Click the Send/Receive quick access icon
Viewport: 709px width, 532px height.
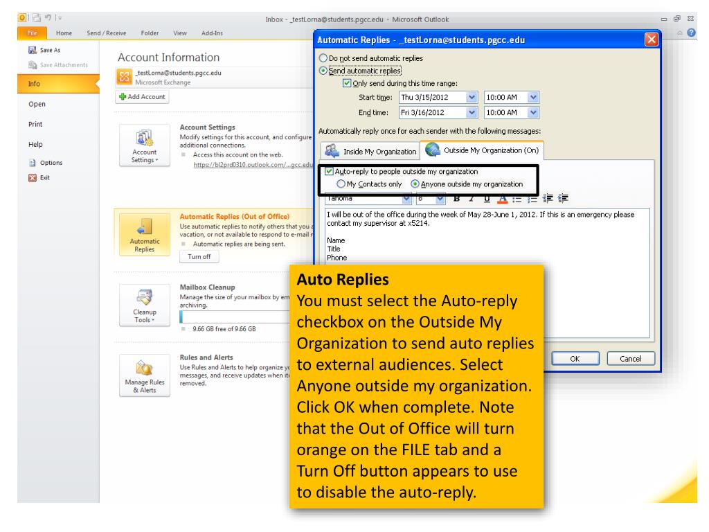coord(36,17)
